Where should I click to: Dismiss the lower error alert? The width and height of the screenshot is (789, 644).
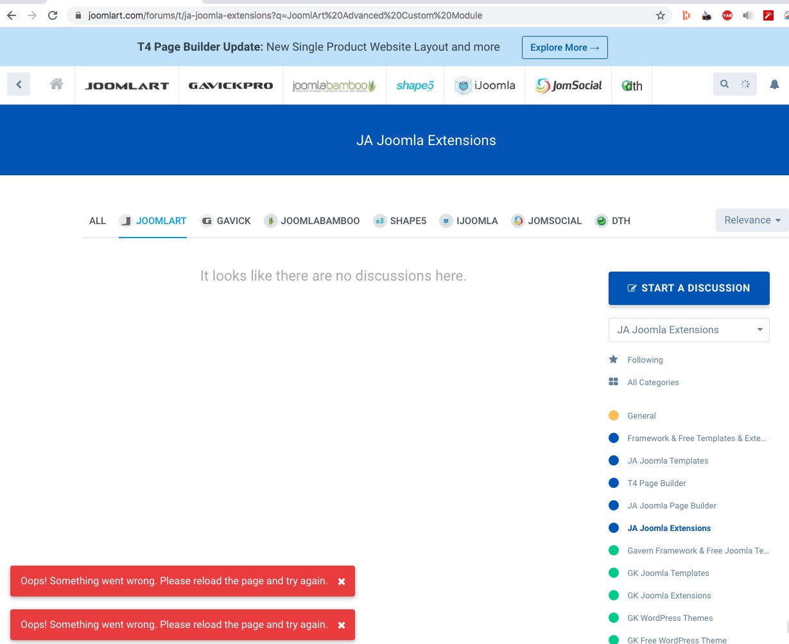pyautogui.click(x=342, y=625)
